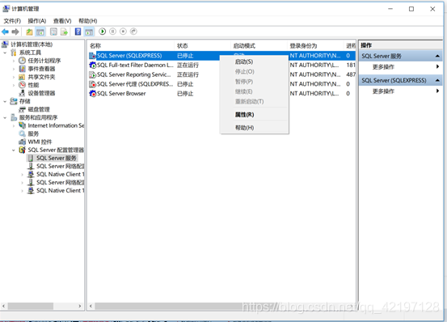
Task: Click the SQL Server 配置管理器 icon
Action: pyautogui.click(x=23, y=150)
